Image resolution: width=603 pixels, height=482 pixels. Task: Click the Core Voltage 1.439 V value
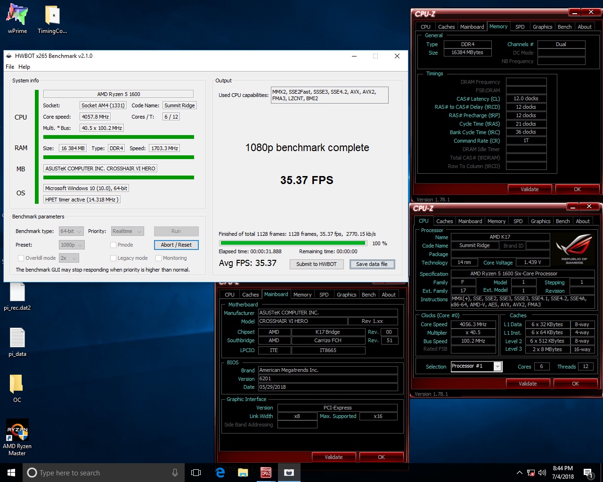pos(533,262)
